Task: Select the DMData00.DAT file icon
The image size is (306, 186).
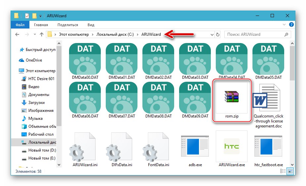Action: (x=85, y=59)
